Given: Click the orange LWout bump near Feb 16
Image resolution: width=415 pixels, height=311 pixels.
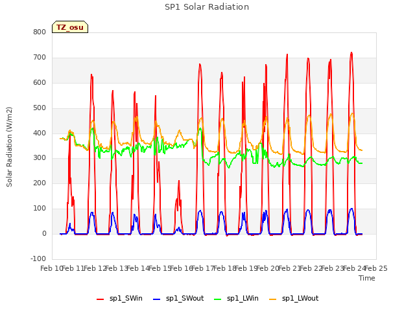Looking at the screenshot, I should click(x=180, y=131).
